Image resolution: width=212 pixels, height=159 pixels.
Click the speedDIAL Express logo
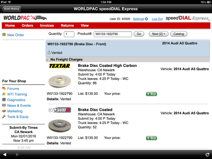188,18
